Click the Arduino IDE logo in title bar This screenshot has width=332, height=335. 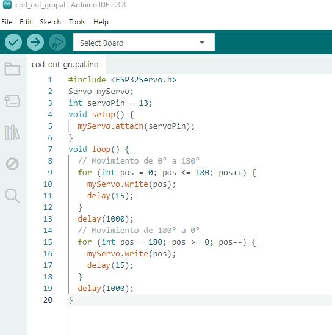point(7,4)
